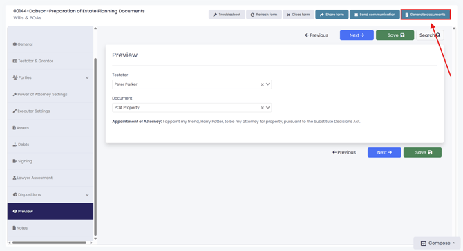This screenshot has width=463, height=251.
Task: Click the sidebar horizontal scrollbar
Action: [x=49, y=243]
